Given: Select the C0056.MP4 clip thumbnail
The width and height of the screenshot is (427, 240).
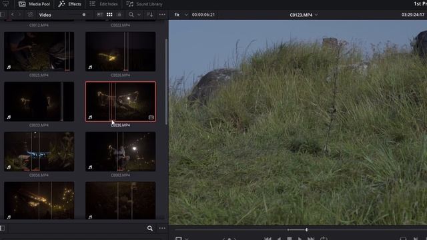Looking at the screenshot, I should pos(39,151).
